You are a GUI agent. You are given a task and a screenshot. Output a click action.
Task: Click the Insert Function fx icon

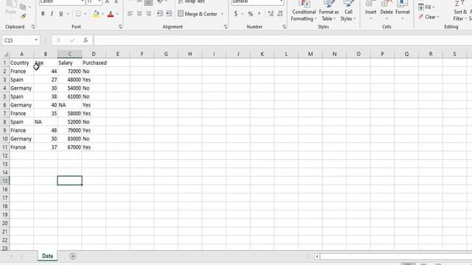point(86,40)
